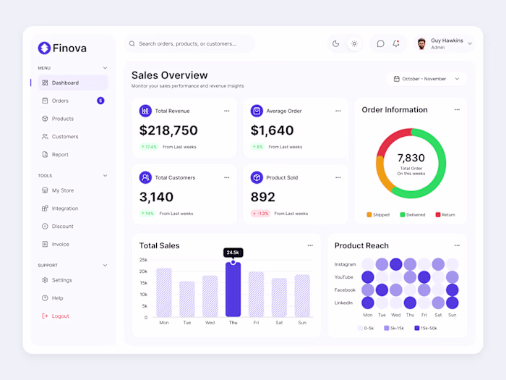This screenshot has height=380, width=506.
Task: Open the October - November date dropdown
Action: 426,79
